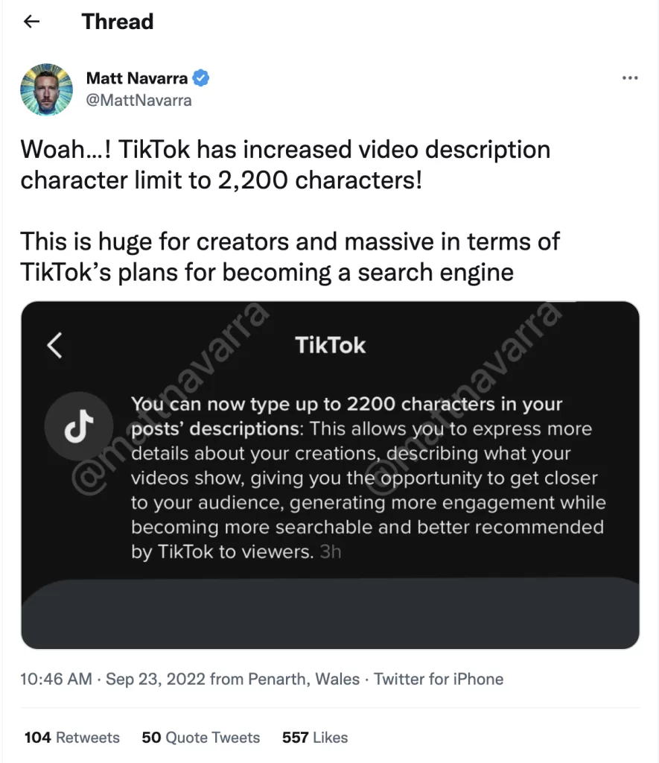Image resolution: width=659 pixels, height=763 pixels.
Task: View the 50 Quote Tweets list
Action: [201, 737]
